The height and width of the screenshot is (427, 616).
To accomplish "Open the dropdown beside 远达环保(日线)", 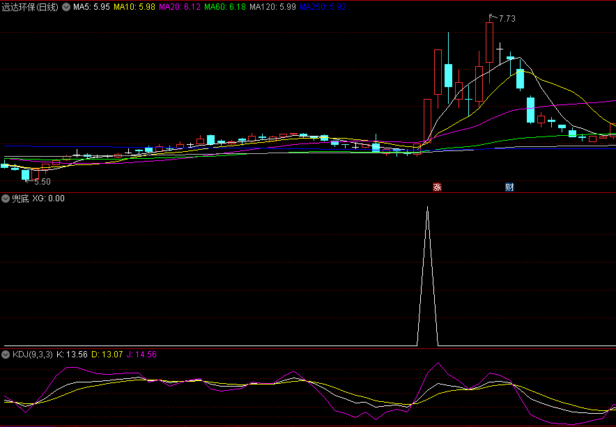I will (x=66, y=7).
